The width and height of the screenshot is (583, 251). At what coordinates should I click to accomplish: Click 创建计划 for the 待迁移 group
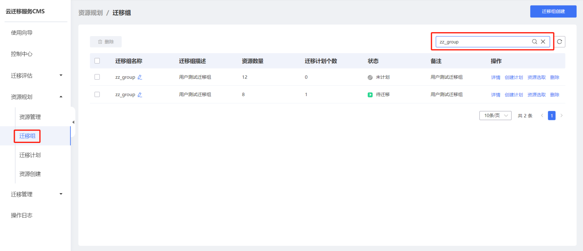(x=514, y=95)
